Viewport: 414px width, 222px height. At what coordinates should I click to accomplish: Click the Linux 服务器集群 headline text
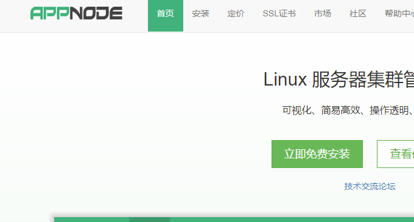[339, 79]
